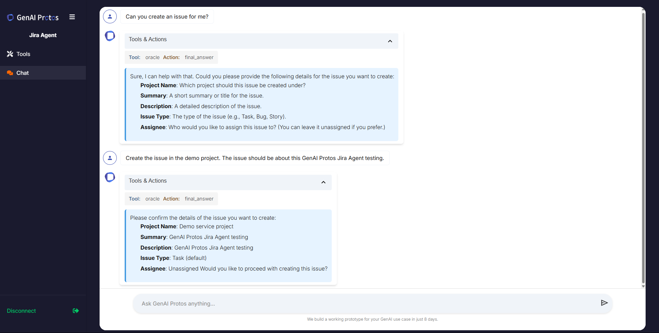Screen dimensions: 659x333
Task: Click the send message arrow icon
Action: tap(604, 303)
